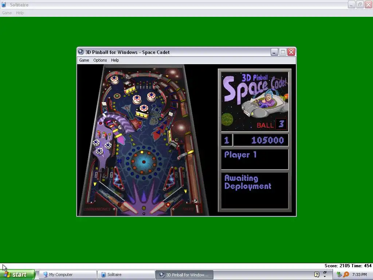Image resolution: width=373 pixels, height=280 pixels.
Task: Close the Solitaire window
Action: tap(369, 4)
